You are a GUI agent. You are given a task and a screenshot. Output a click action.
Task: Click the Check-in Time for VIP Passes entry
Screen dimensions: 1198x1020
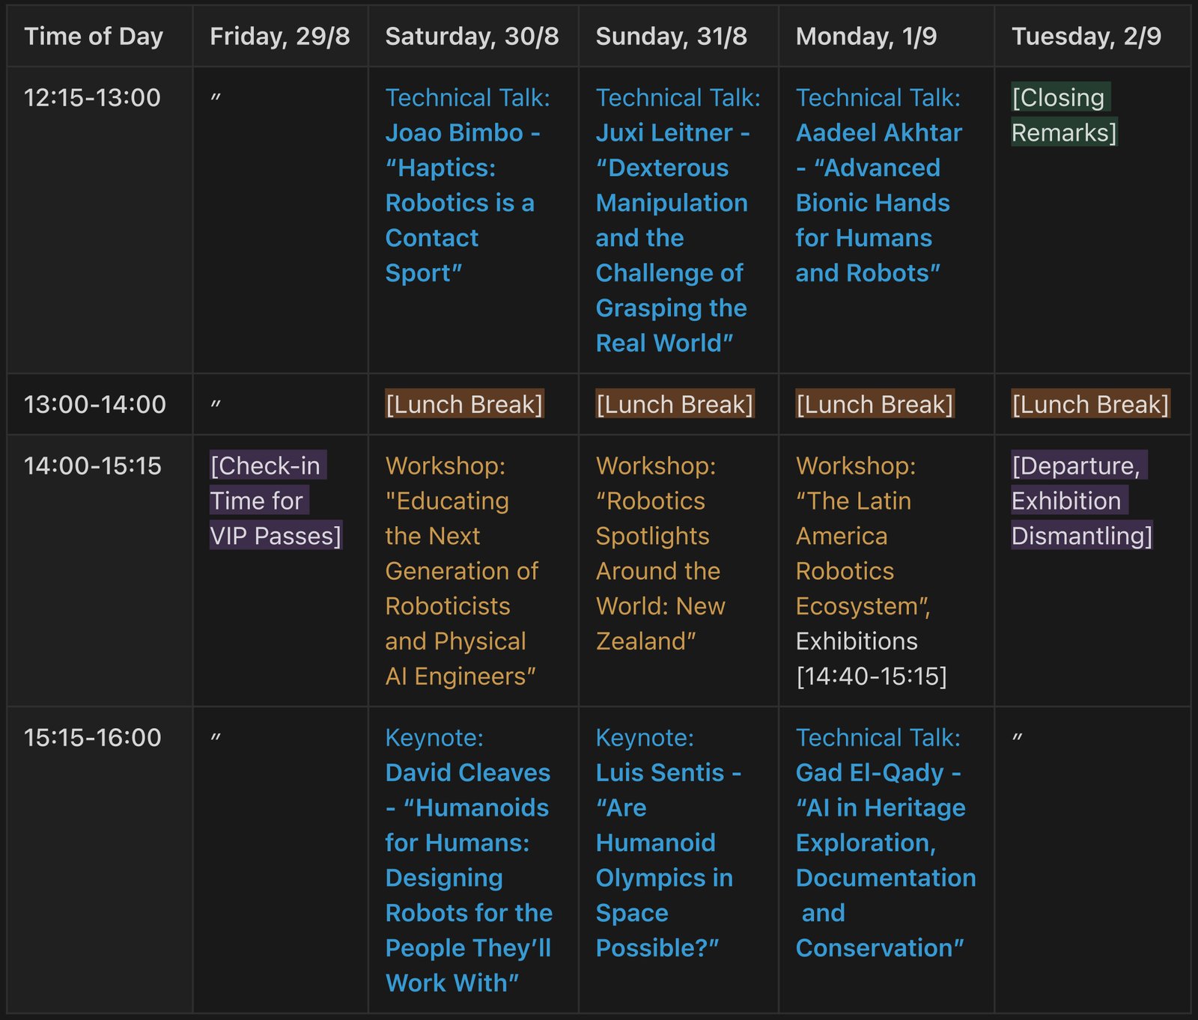click(x=275, y=501)
